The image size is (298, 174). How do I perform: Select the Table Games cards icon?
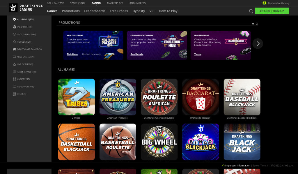coord(15,72)
